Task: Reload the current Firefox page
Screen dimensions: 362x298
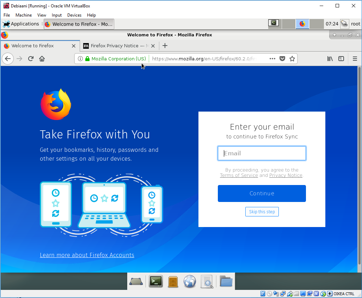Action: 31,59
